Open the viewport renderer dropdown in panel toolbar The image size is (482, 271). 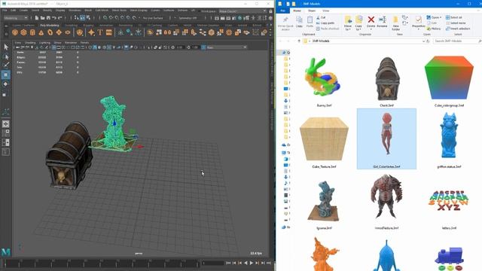[x=227, y=47]
